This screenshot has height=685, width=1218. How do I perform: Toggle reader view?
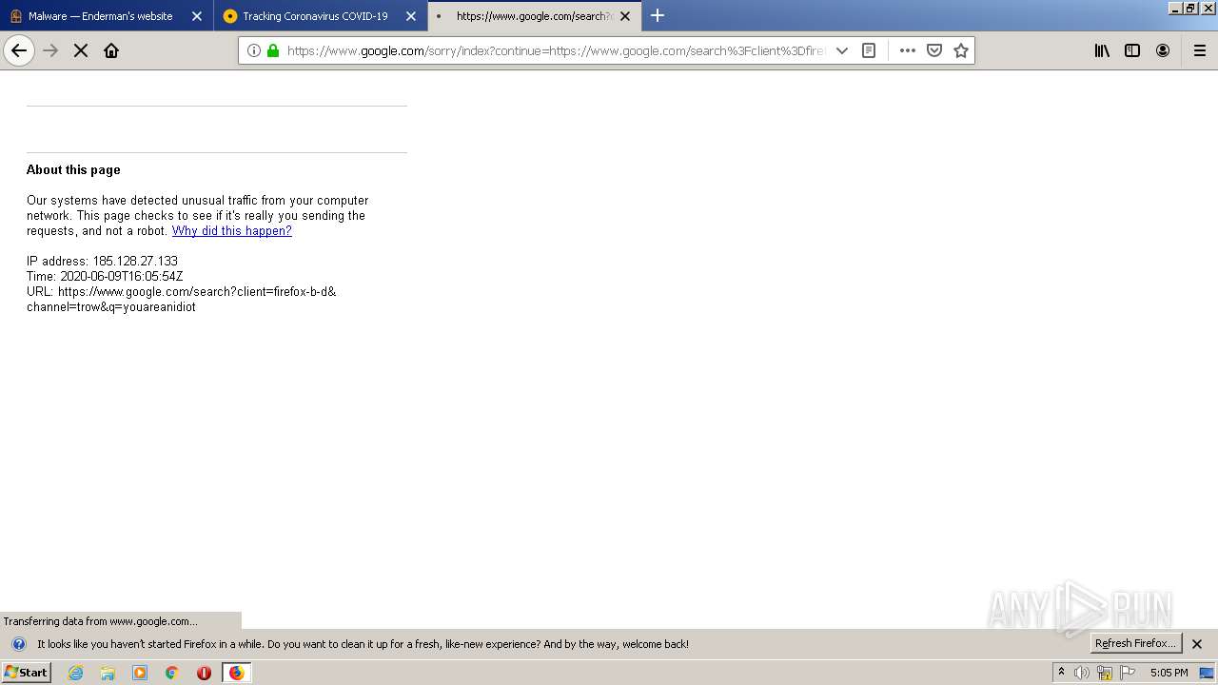869,50
